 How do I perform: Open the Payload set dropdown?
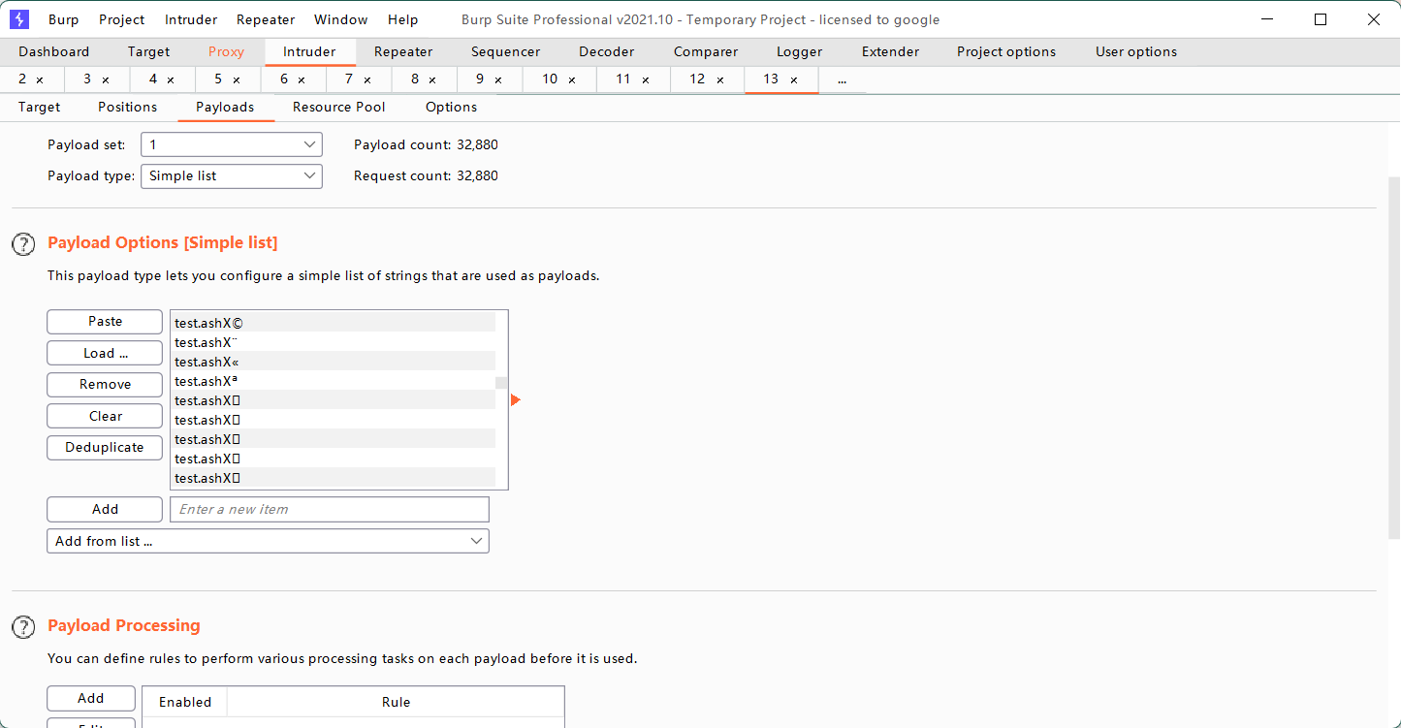tap(232, 144)
